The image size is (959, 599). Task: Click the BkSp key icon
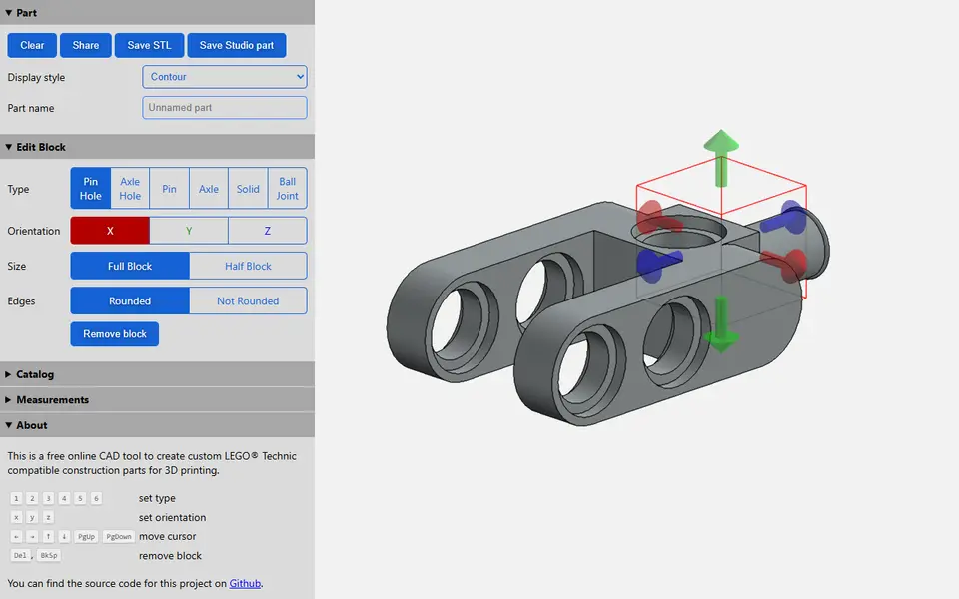click(49, 555)
